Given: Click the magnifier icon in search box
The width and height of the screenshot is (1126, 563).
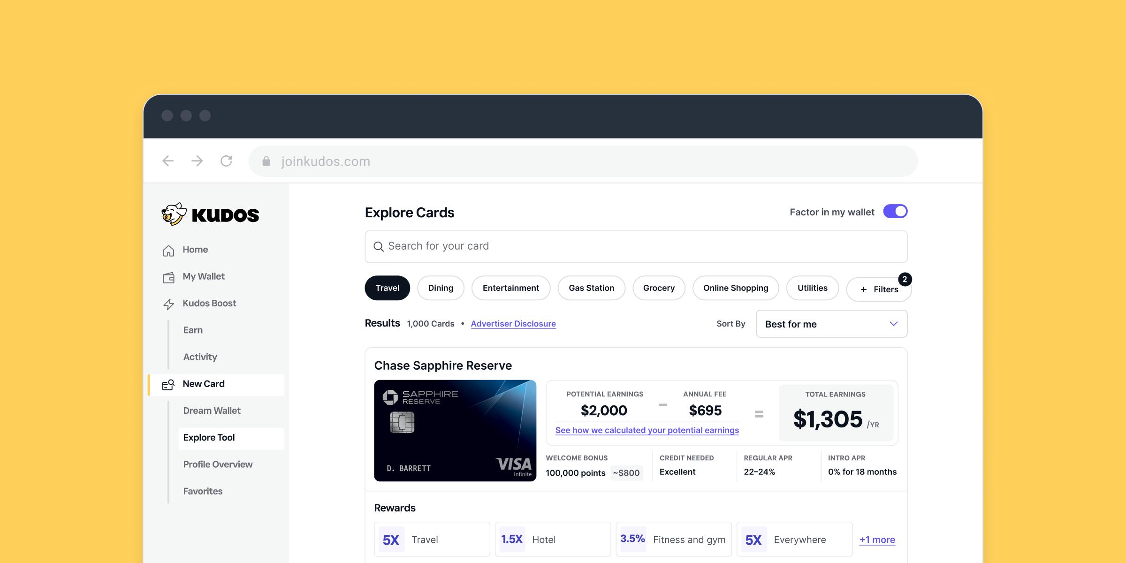Looking at the screenshot, I should click(378, 246).
